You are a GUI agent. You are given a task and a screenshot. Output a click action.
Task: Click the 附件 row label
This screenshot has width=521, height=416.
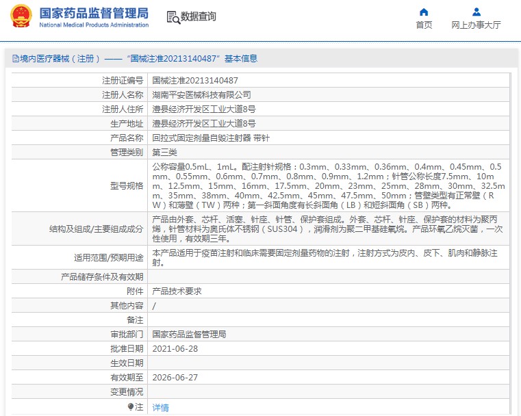[x=135, y=291]
